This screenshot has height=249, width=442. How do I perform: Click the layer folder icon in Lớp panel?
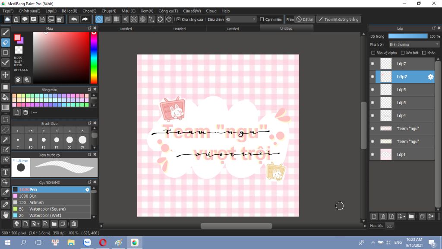[411, 217]
